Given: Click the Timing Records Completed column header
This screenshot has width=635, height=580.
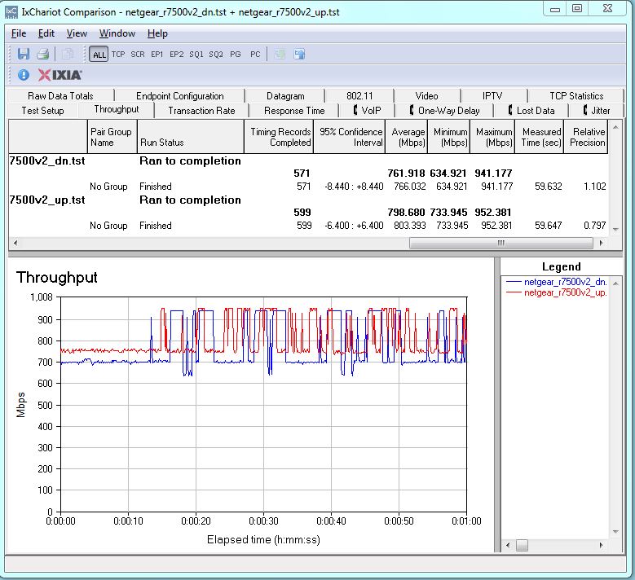Looking at the screenshot, I should 279,137.
